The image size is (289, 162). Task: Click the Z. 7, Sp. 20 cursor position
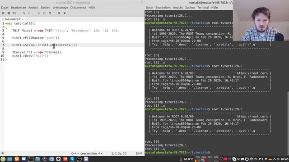[119, 153]
